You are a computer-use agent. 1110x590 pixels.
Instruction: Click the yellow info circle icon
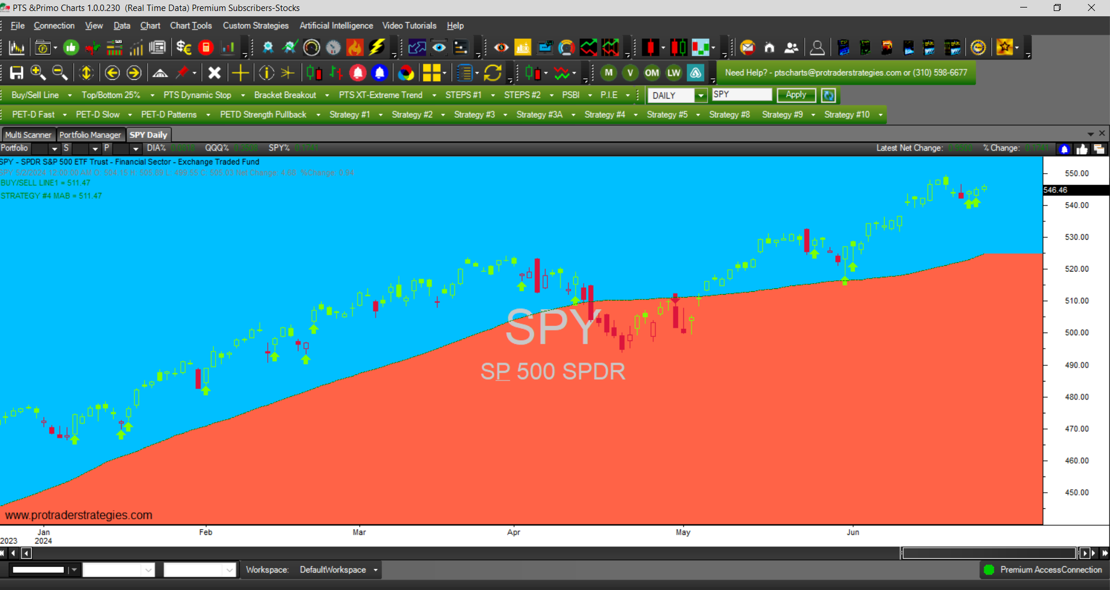coord(266,73)
